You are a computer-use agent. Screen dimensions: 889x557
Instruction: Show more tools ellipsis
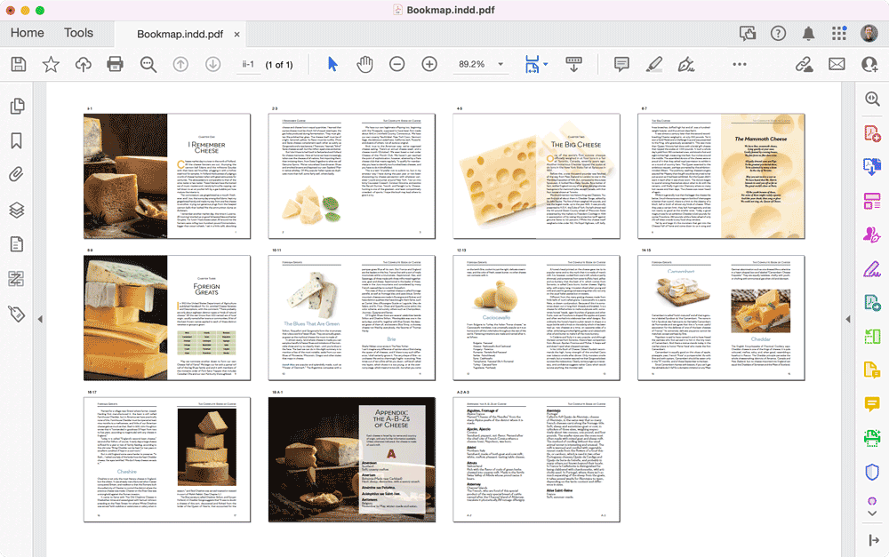point(740,64)
